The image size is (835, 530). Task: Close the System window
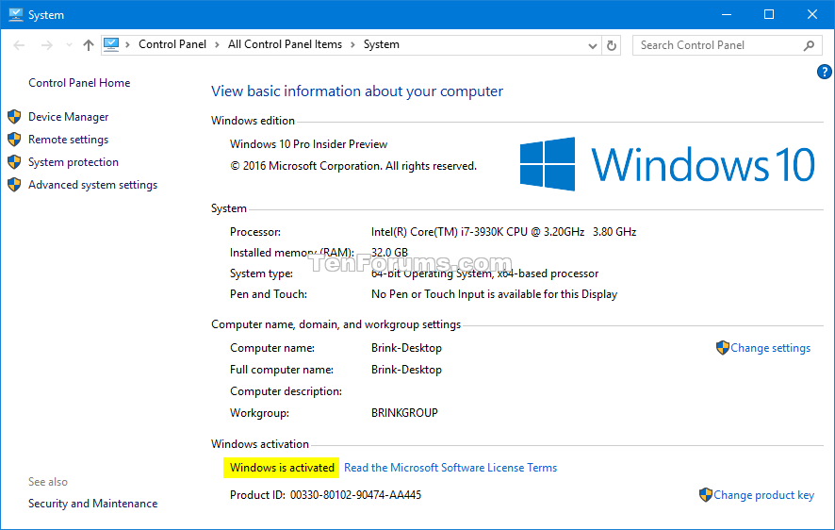tap(811, 15)
